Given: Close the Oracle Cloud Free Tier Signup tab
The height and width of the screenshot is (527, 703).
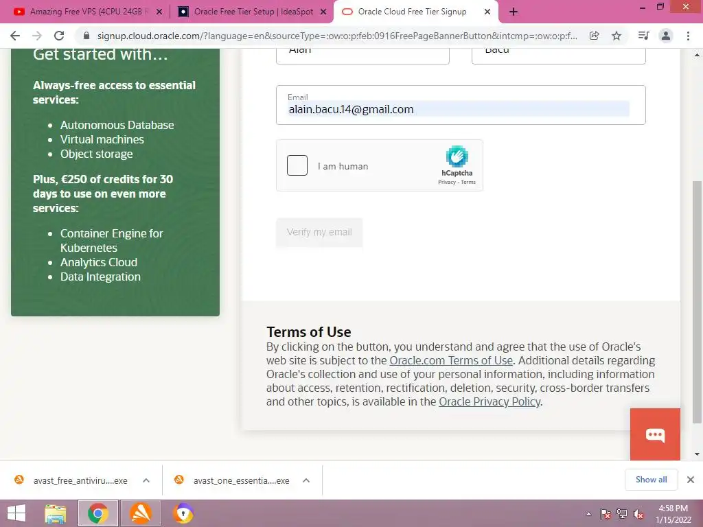Looking at the screenshot, I should [x=487, y=12].
